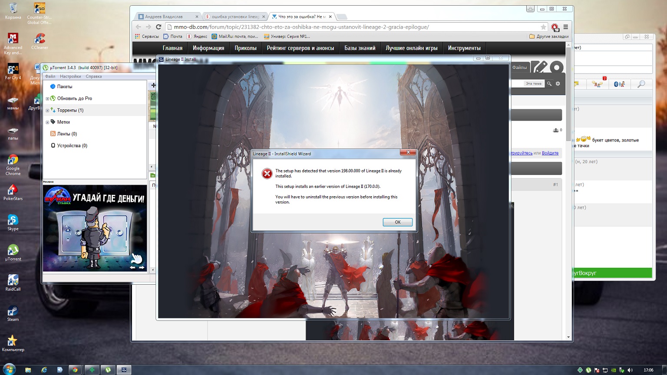Screen dimensions: 667x375
Task: Click the Войдите login link
Action: [x=550, y=153]
